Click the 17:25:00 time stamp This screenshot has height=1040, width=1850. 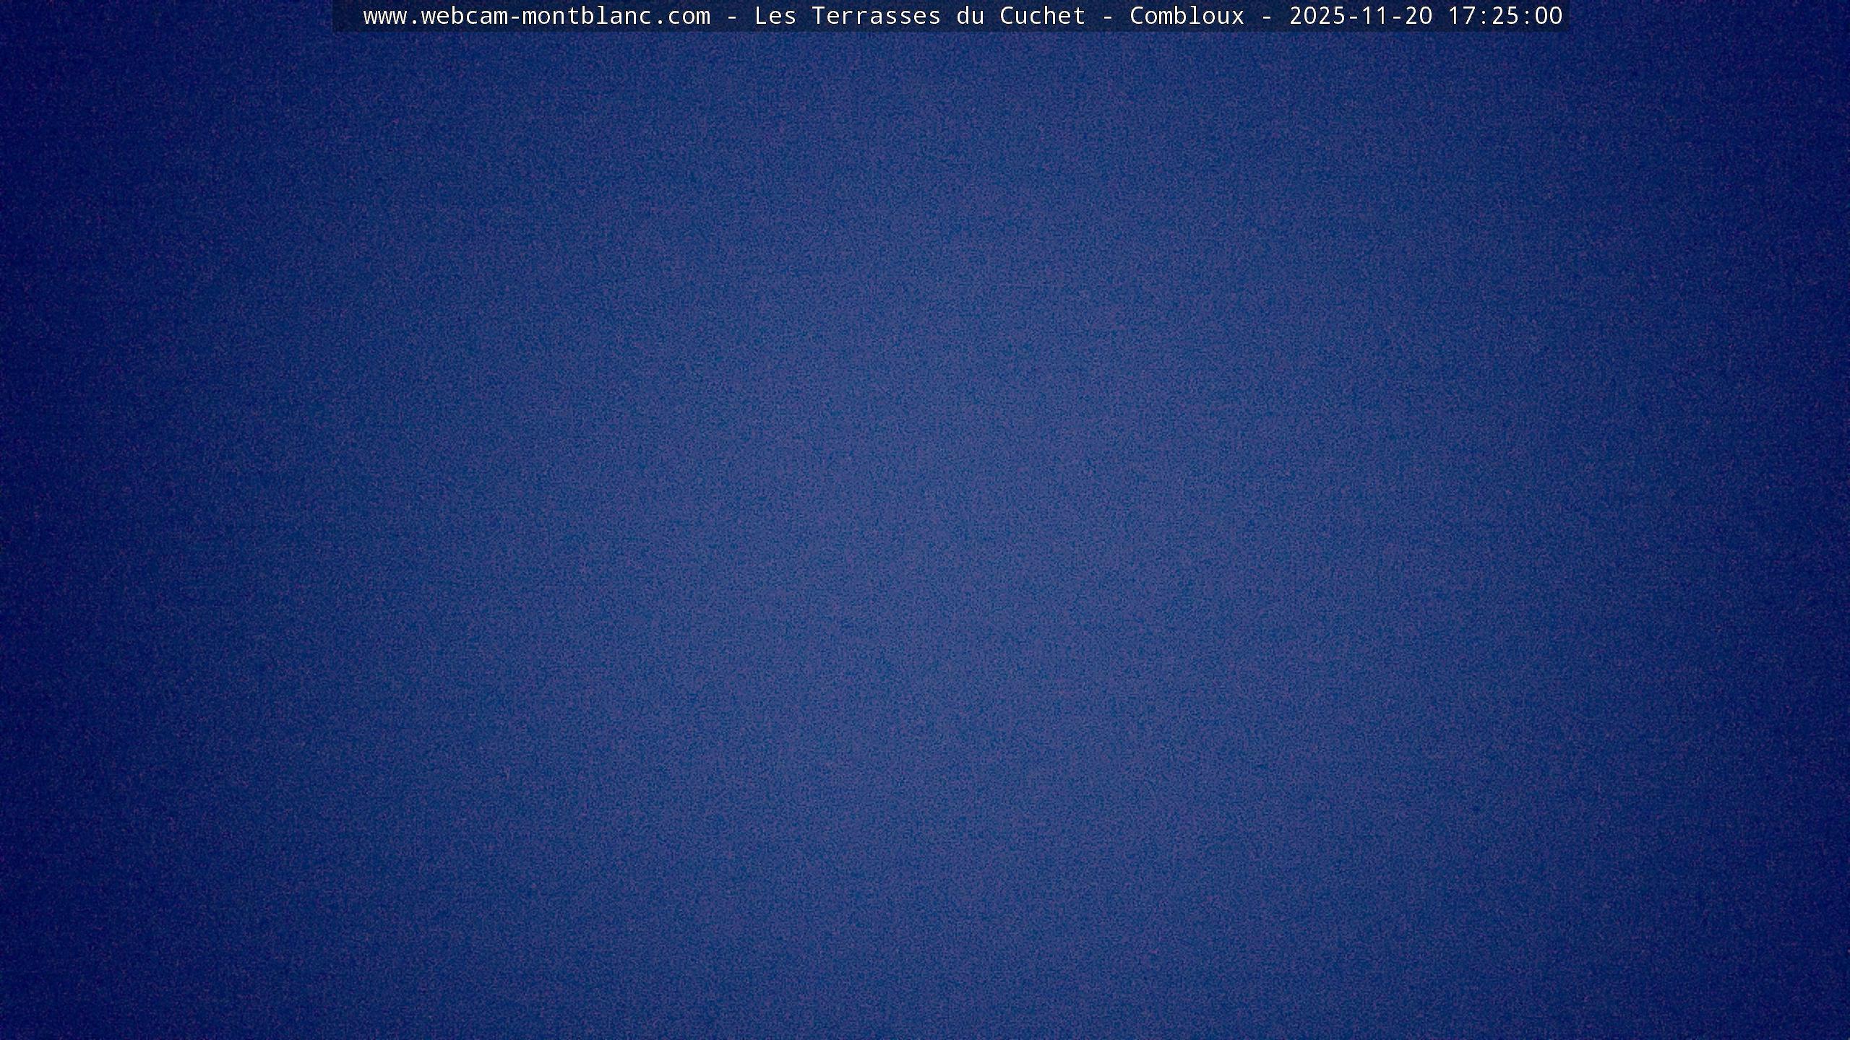[x=1505, y=16]
